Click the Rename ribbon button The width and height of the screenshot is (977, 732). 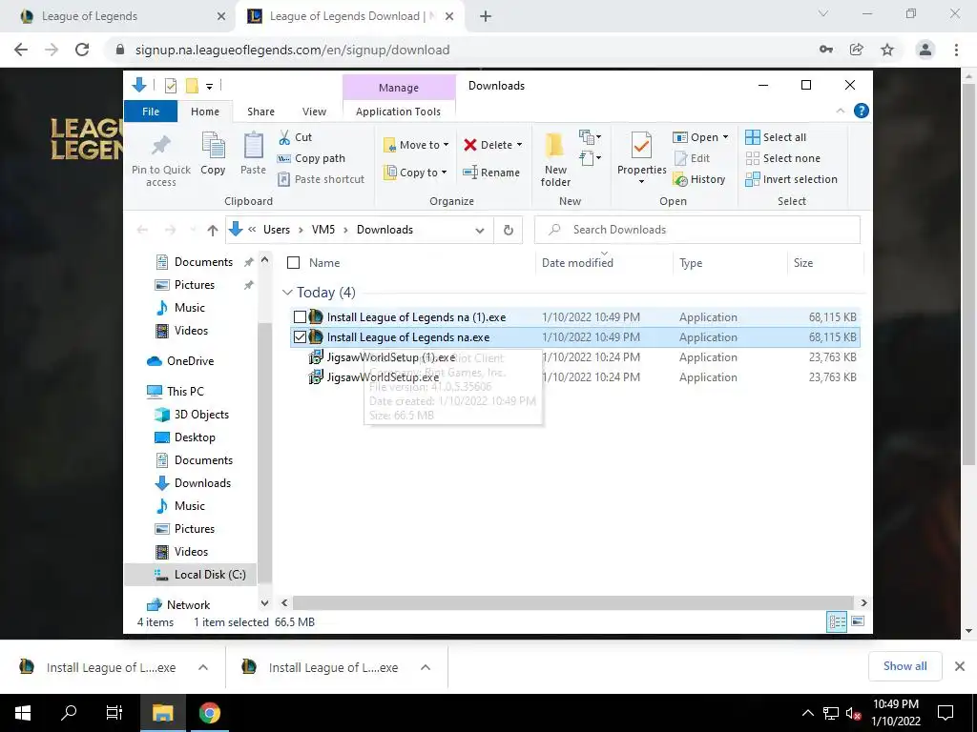tap(491, 173)
